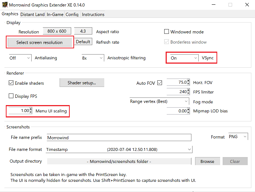Click the Select screen resolution button
This screenshot has width=255, height=192.
pos(40,43)
